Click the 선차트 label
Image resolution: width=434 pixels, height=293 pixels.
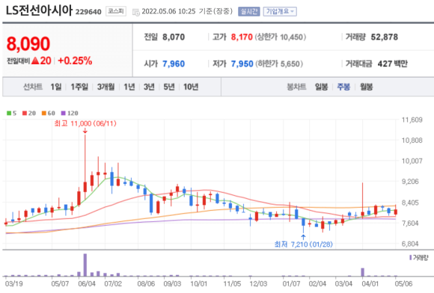(33, 87)
